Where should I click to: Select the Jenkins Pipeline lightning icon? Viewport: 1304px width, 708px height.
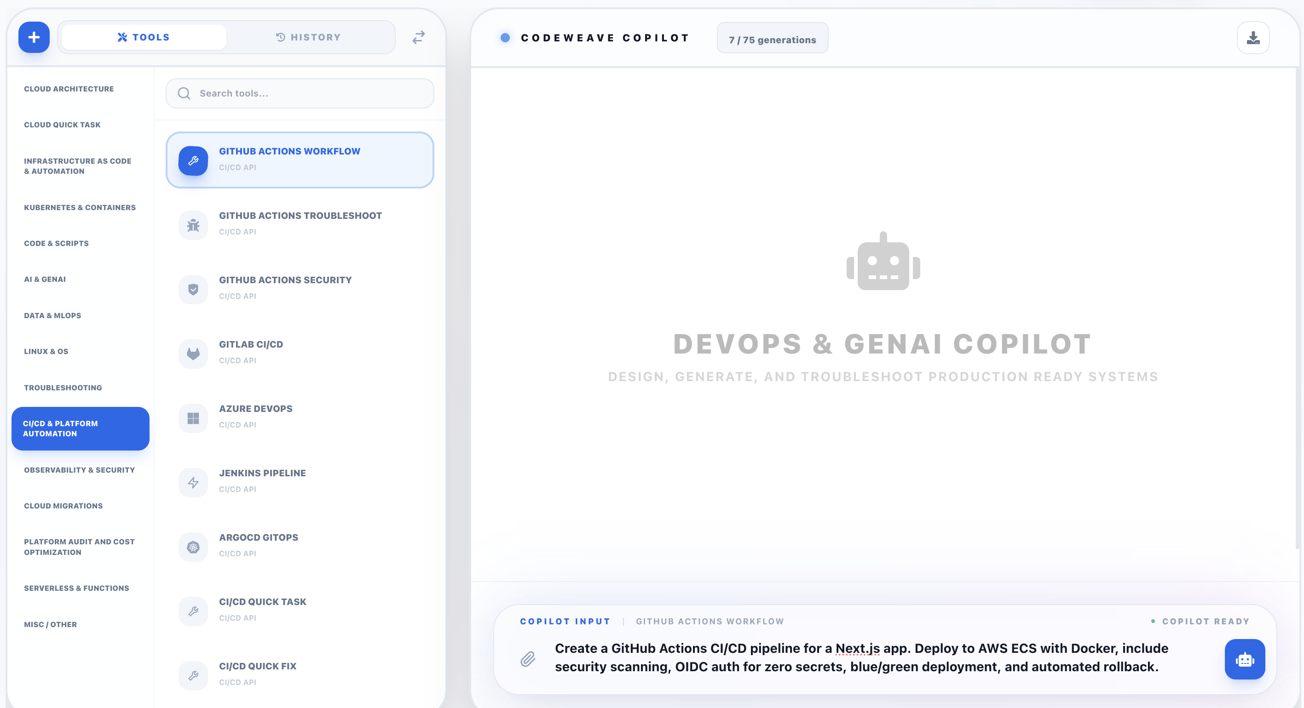(x=193, y=482)
